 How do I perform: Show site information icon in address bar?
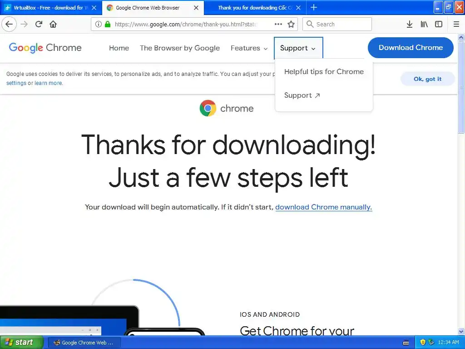99,24
